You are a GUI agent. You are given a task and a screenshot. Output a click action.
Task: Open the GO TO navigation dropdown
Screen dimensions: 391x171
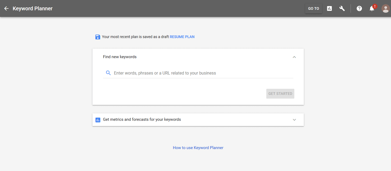(313, 8)
